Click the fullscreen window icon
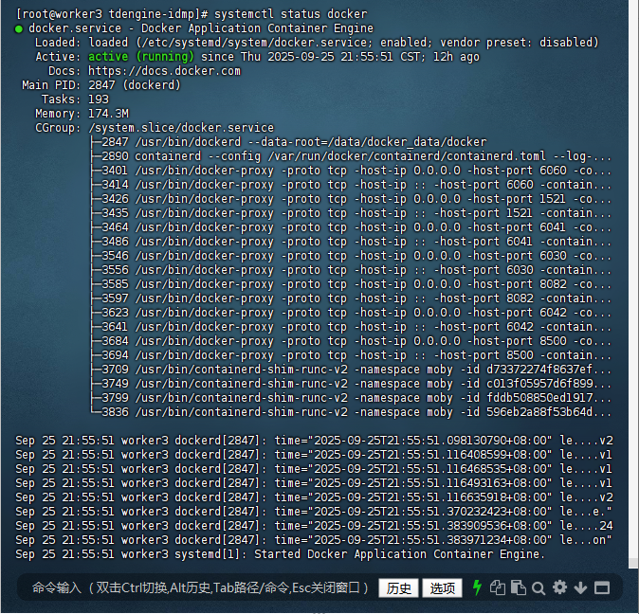The width and height of the screenshot is (639, 614). pos(602,587)
